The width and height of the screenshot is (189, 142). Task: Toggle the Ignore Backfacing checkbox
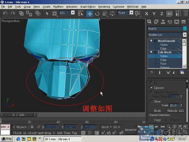(x=151, y=87)
